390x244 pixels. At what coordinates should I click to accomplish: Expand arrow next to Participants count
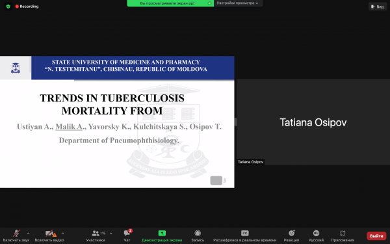[x=110, y=234]
